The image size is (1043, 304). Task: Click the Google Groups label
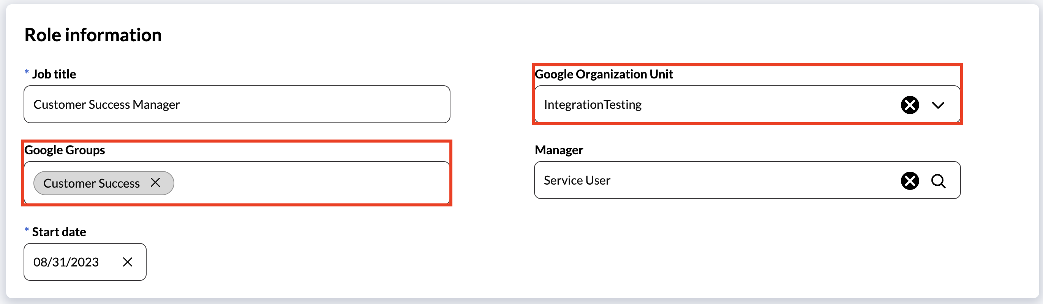click(65, 150)
